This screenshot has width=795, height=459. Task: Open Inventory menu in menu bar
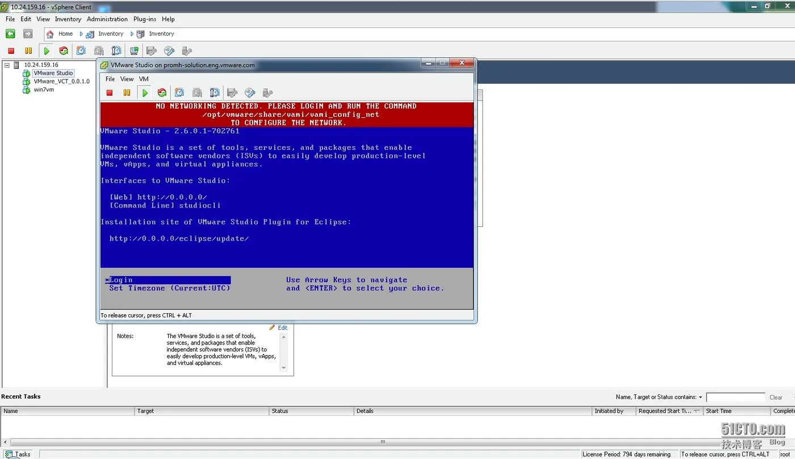click(68, 19)
